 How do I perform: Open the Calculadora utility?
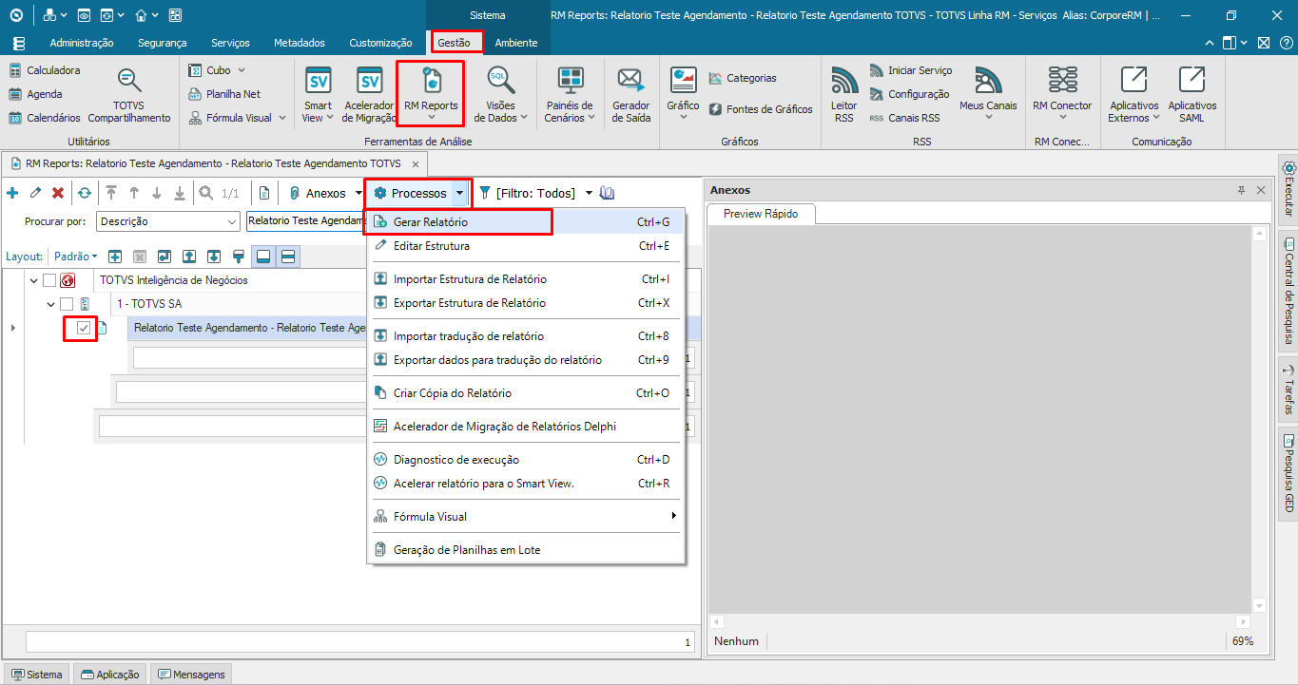click(45, 70)
